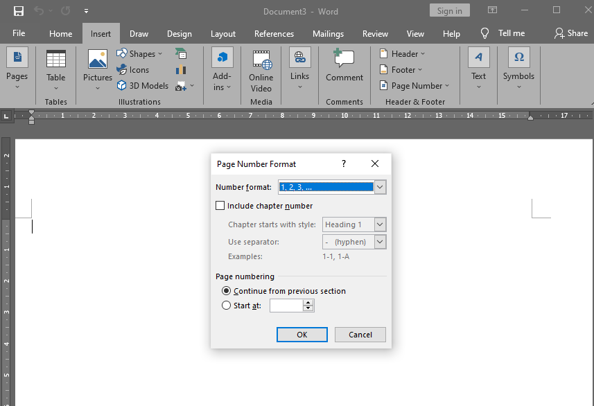Confirm page number format with OK

pyautogui.click(x=302, y=334)
